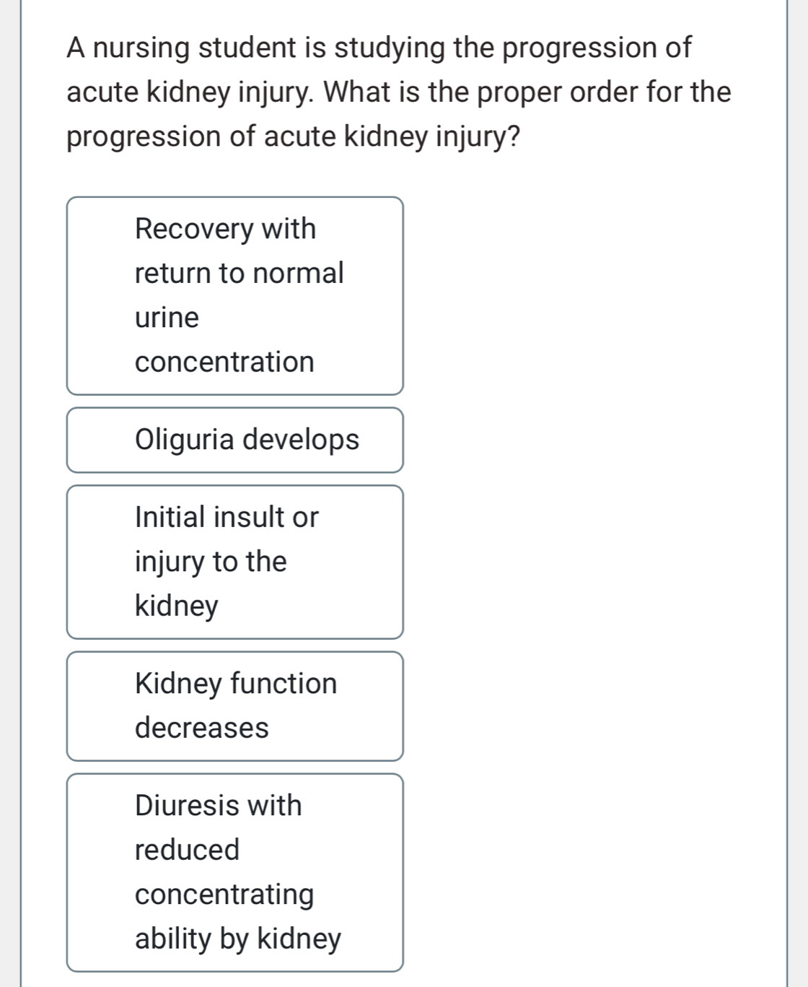Click the word 'decreases' in fourth card

coord(202,728)
